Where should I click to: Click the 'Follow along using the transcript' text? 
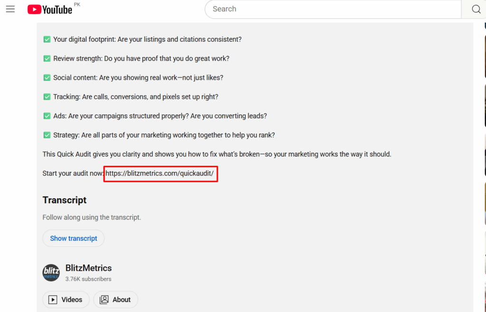92,217
